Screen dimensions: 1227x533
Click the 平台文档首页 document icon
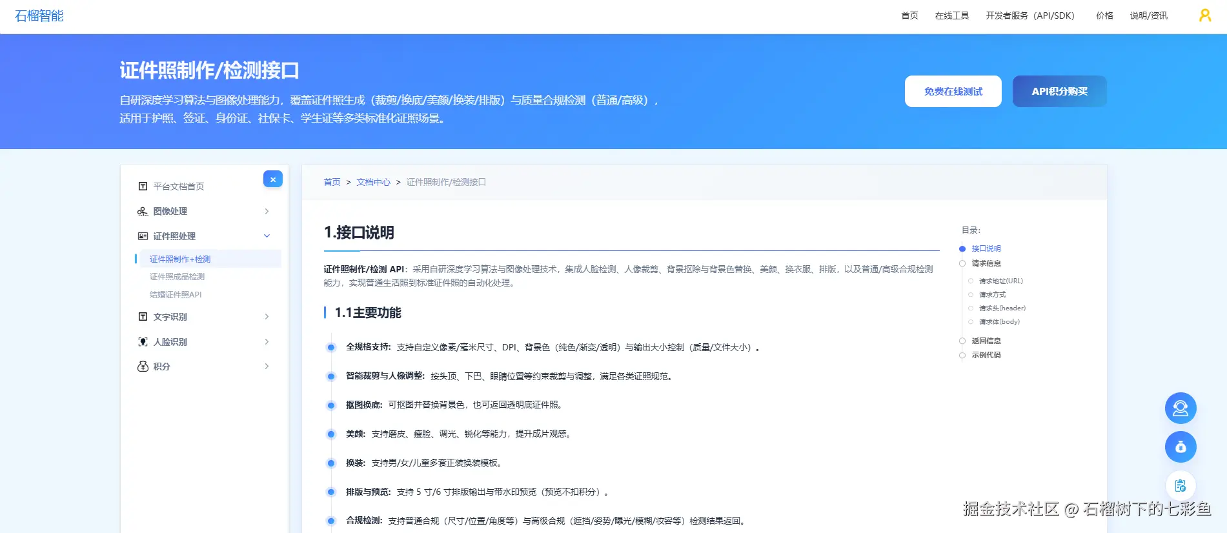[143, 186]
